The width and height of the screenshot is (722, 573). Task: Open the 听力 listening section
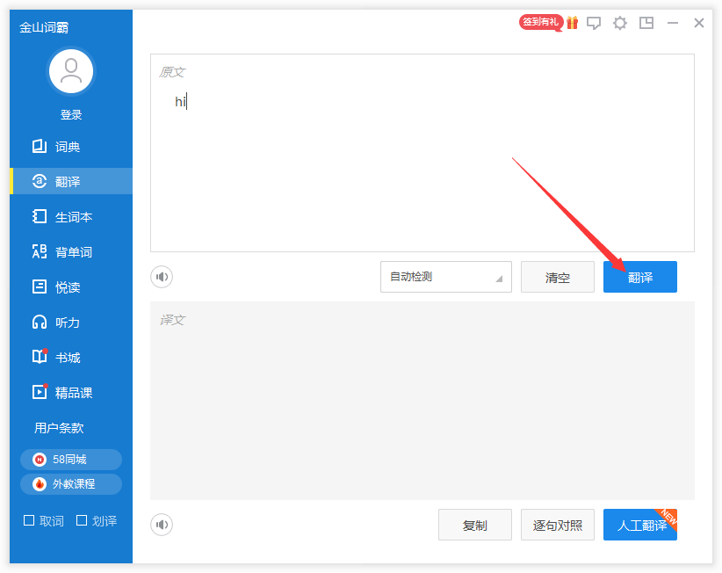71,322
